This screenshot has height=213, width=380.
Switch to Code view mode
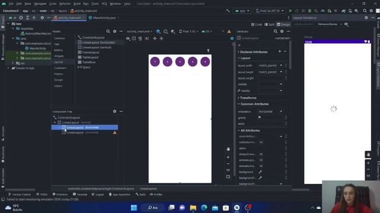(x=256, y=24)
